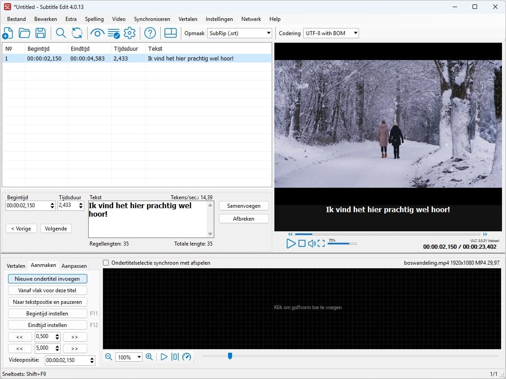Open the Synchroniseren menu
506x379 pixels.
[152, 19]
